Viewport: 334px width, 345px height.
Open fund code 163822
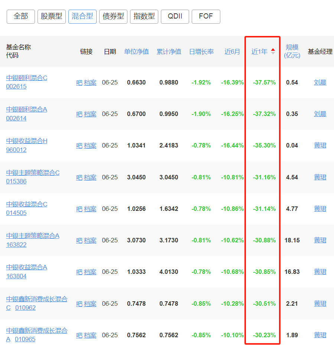pyautogui.click(x=16, y=245)
